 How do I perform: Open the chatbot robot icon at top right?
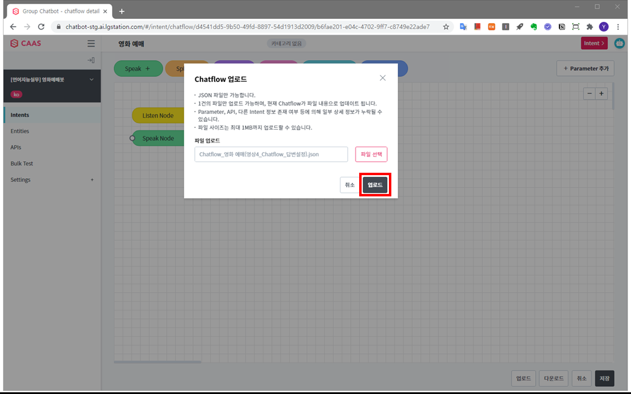[x=619, y=43]
